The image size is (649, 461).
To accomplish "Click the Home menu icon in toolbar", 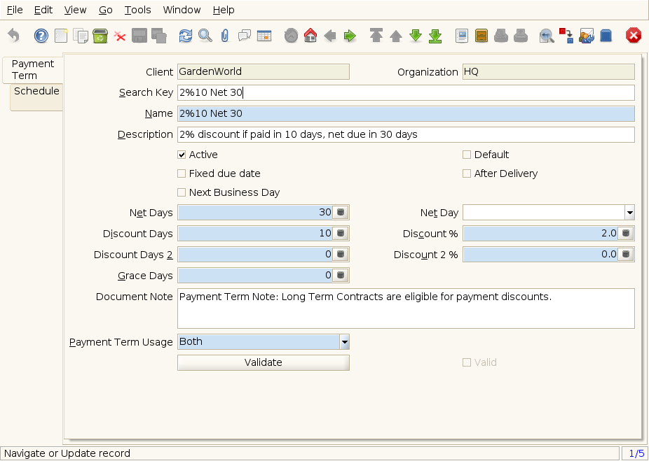I will pos(310,36).
